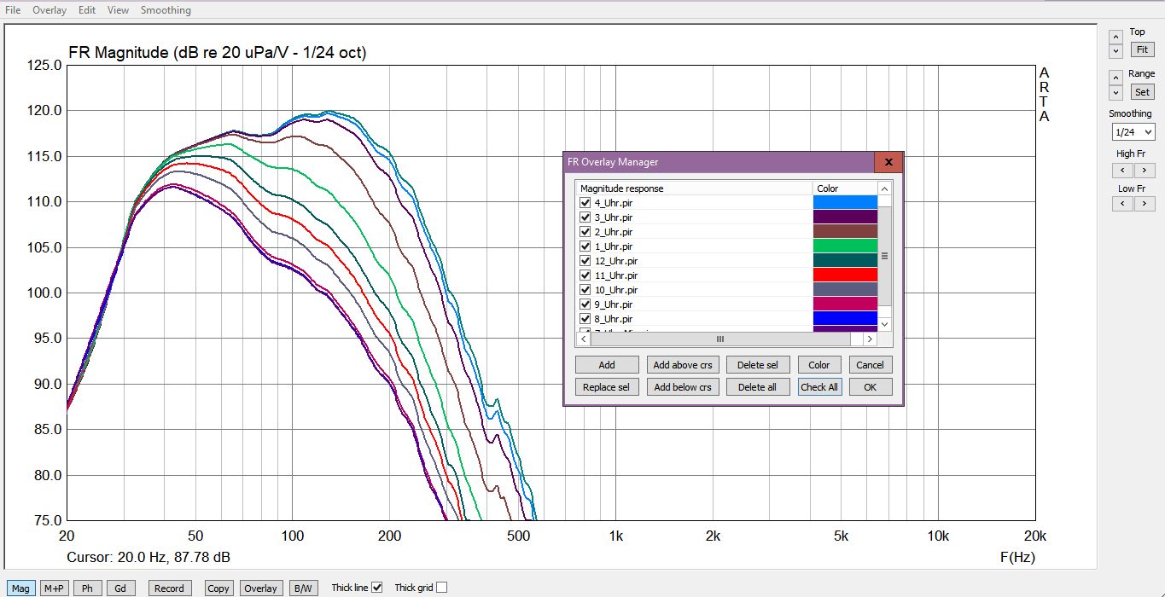
Task: Click the Range up arrow button
Action: click(1115, 77)
